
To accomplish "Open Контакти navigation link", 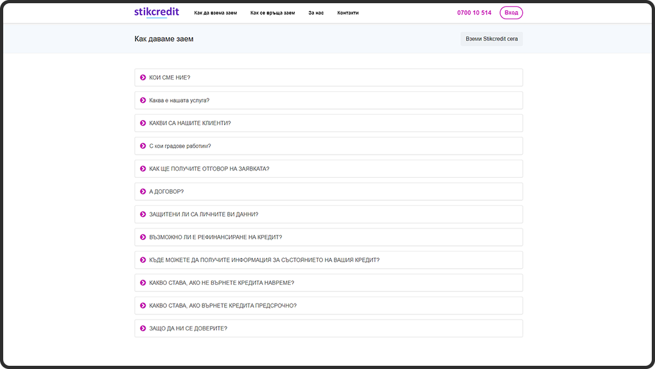I will coord(347,13).
